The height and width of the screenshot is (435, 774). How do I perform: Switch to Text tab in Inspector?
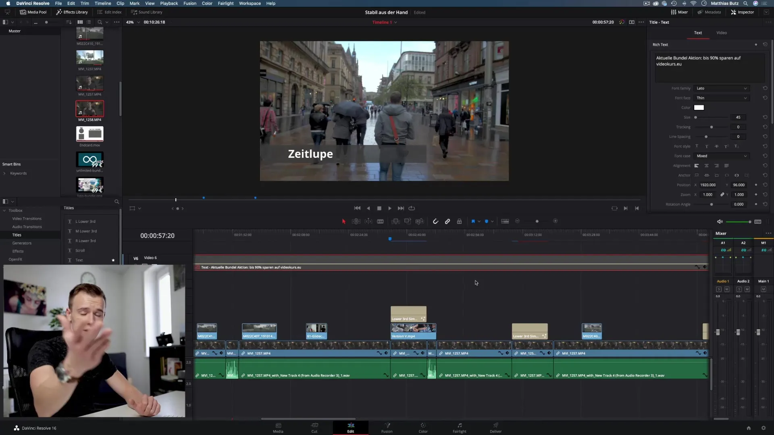698,33
